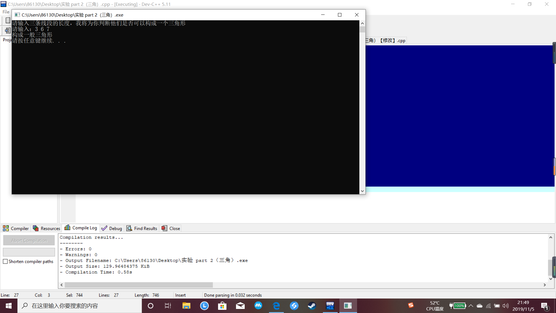Switch to the Resources tab
The height and width of the screenshot is (313, 556).
[x=47, y=228]
